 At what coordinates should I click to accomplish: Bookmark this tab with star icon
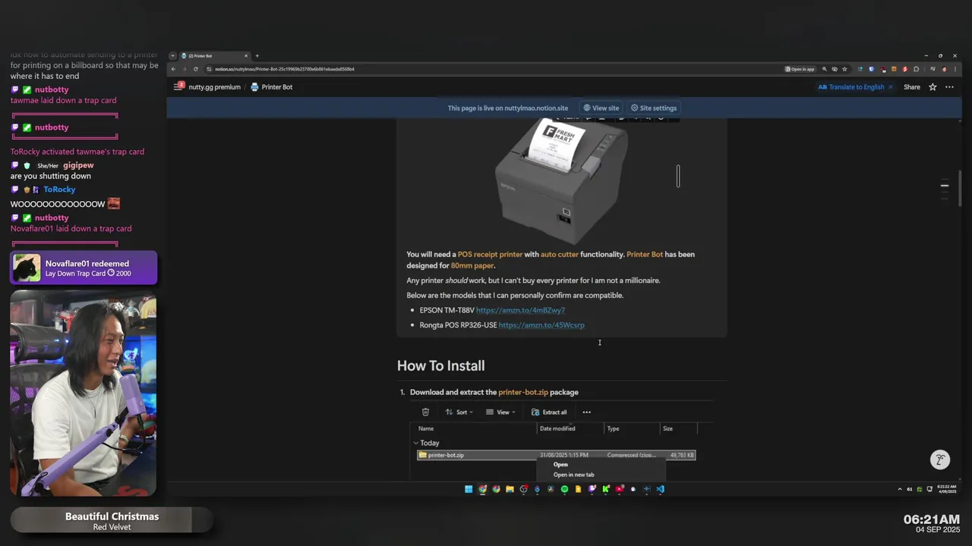point(844,69)
